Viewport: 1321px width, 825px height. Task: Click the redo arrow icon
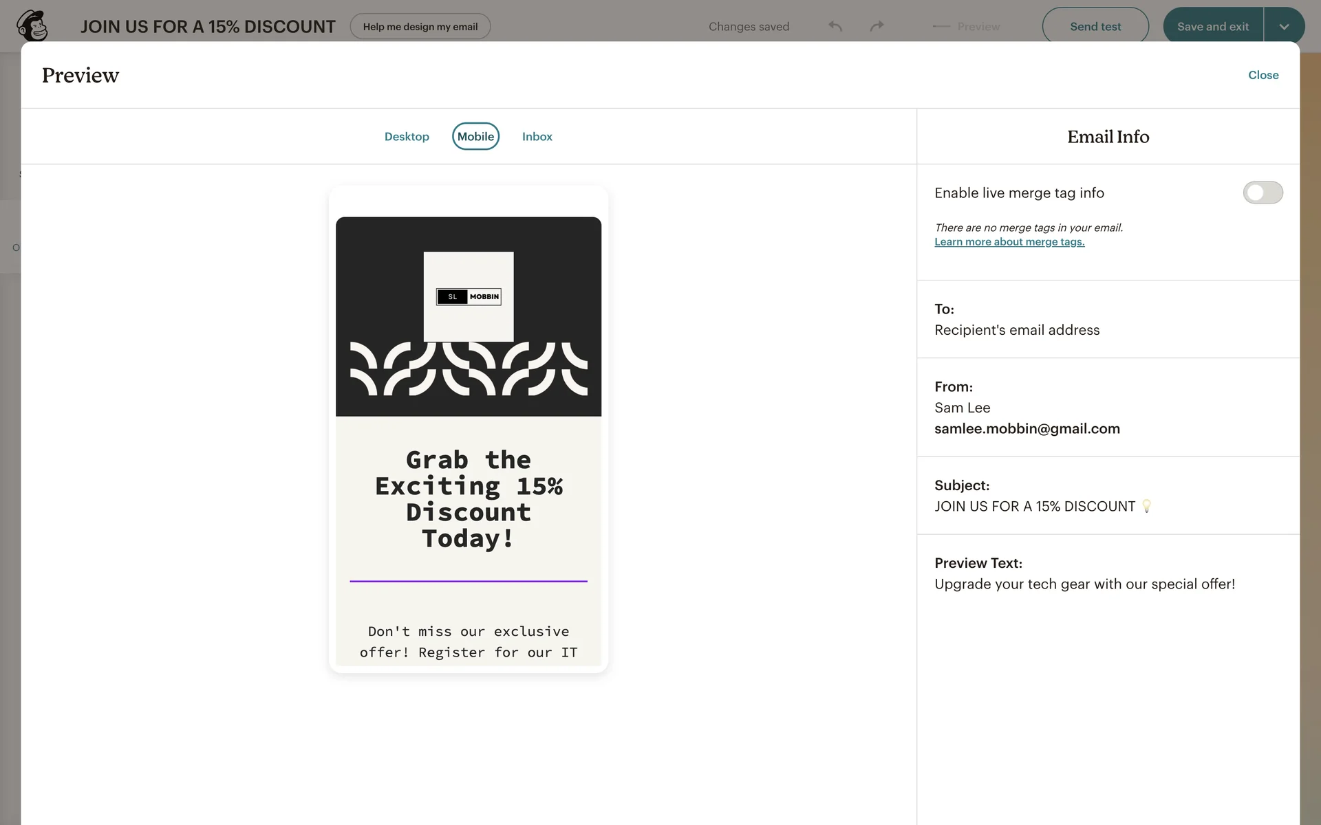point(877,26)
